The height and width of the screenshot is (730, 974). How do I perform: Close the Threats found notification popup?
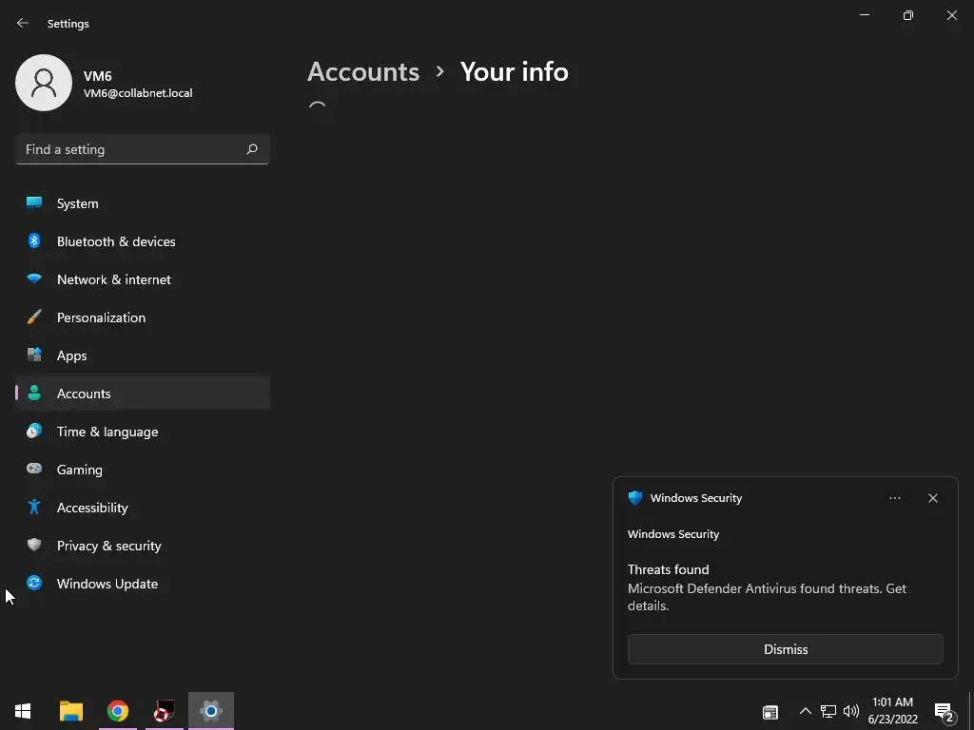tap(933, 498)
